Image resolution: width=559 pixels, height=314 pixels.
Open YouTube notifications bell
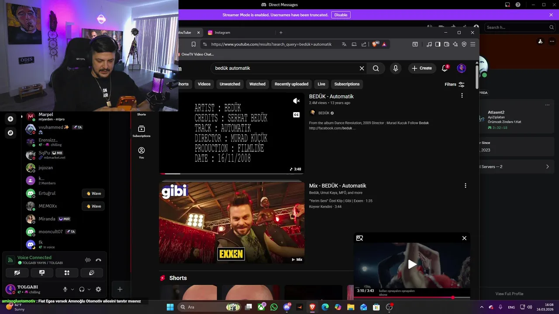445,68
